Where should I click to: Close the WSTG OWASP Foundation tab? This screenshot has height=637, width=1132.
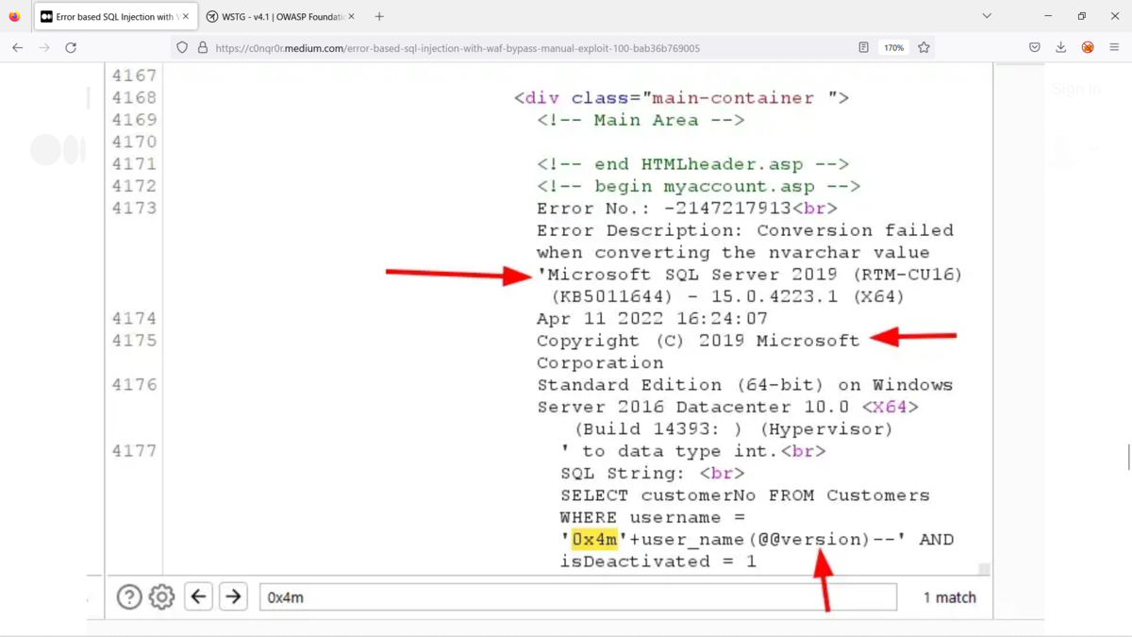pyautogui.click(x=352, y=16)
